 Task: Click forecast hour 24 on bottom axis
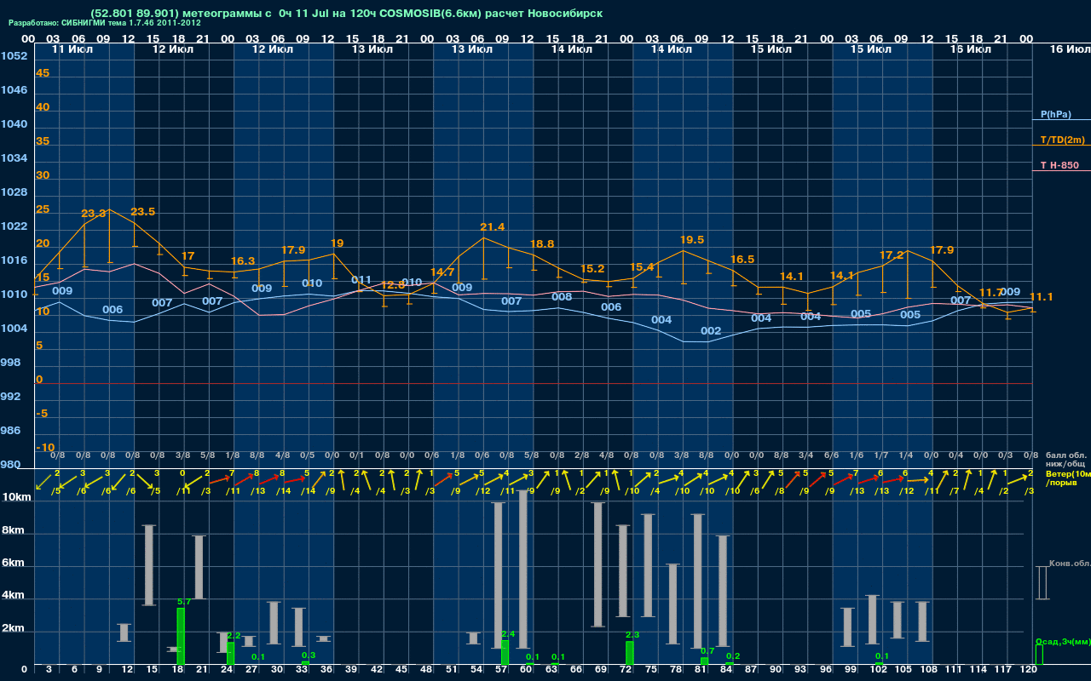pyautogui.click(x=226, y=670)
